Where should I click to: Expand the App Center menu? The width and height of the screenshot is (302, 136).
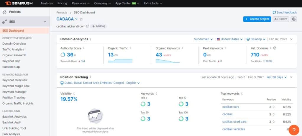pyautogui.click(x=127, y=3)
